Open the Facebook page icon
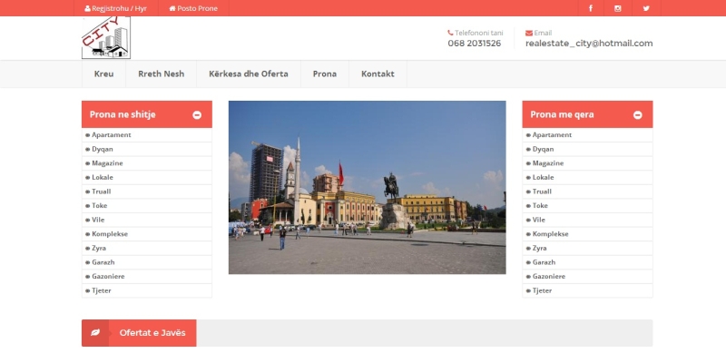 [591, 8]
